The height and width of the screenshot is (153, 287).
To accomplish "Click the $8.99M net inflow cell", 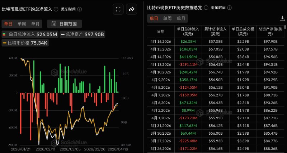I will click(188, 111).
